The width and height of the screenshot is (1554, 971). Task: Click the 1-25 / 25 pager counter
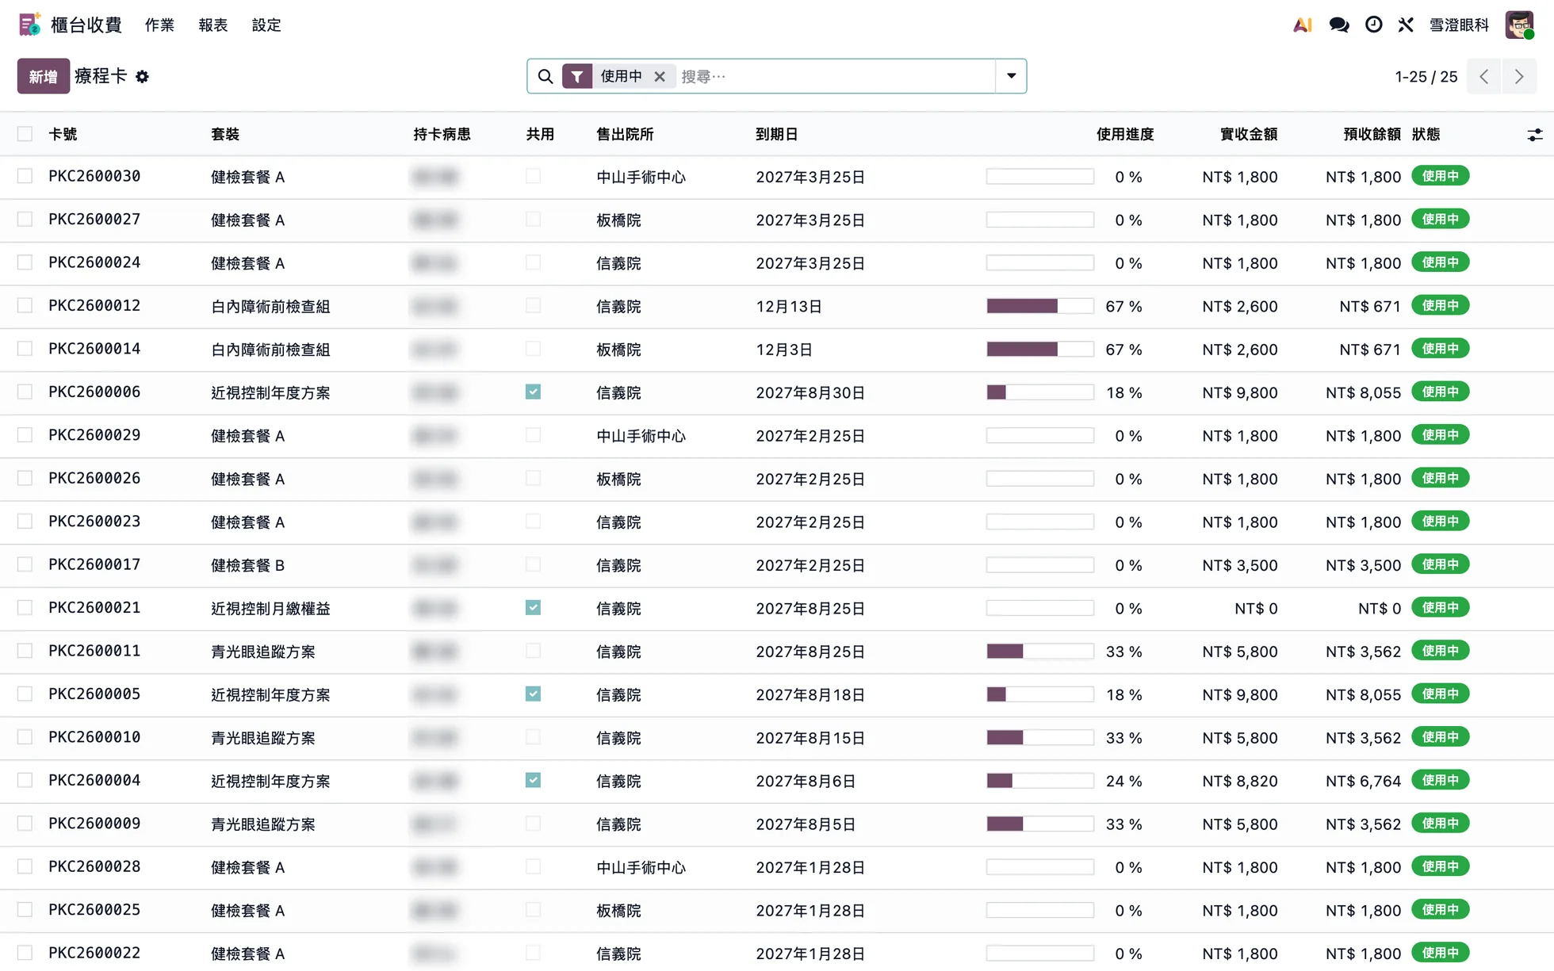point(1426,77)
